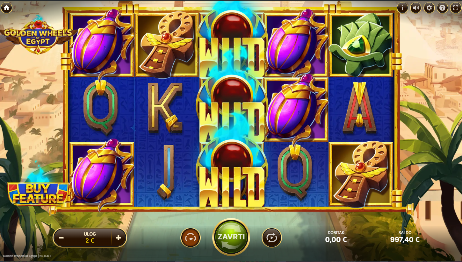Open the settings gear
The image size is (462, 262).
(429, 8)
